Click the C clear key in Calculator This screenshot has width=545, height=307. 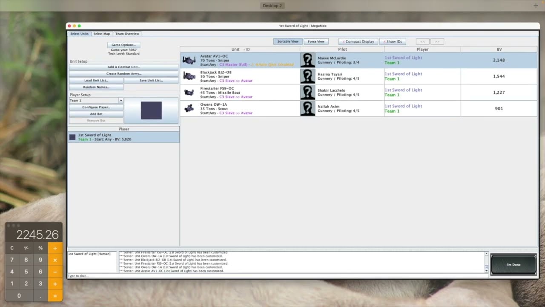pos(12,248)
